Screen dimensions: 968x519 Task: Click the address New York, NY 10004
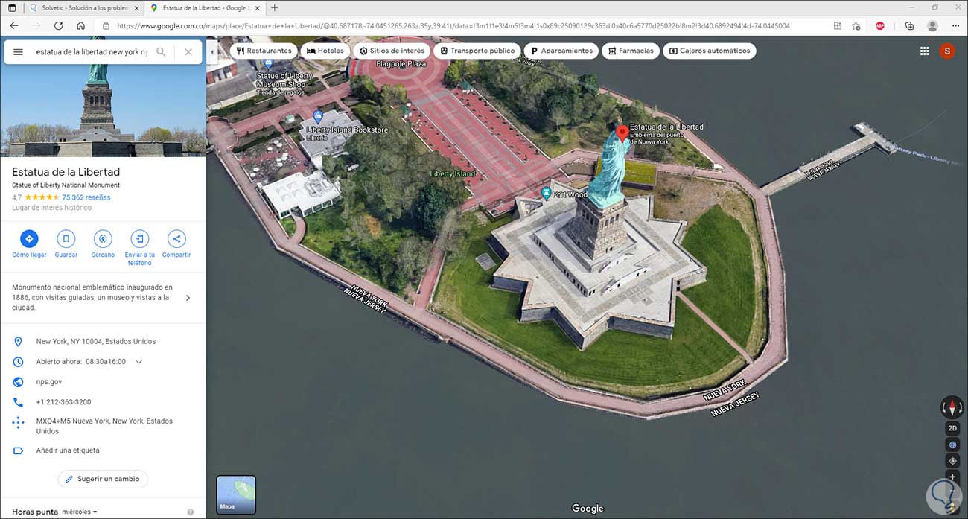(x=96, y=341)
